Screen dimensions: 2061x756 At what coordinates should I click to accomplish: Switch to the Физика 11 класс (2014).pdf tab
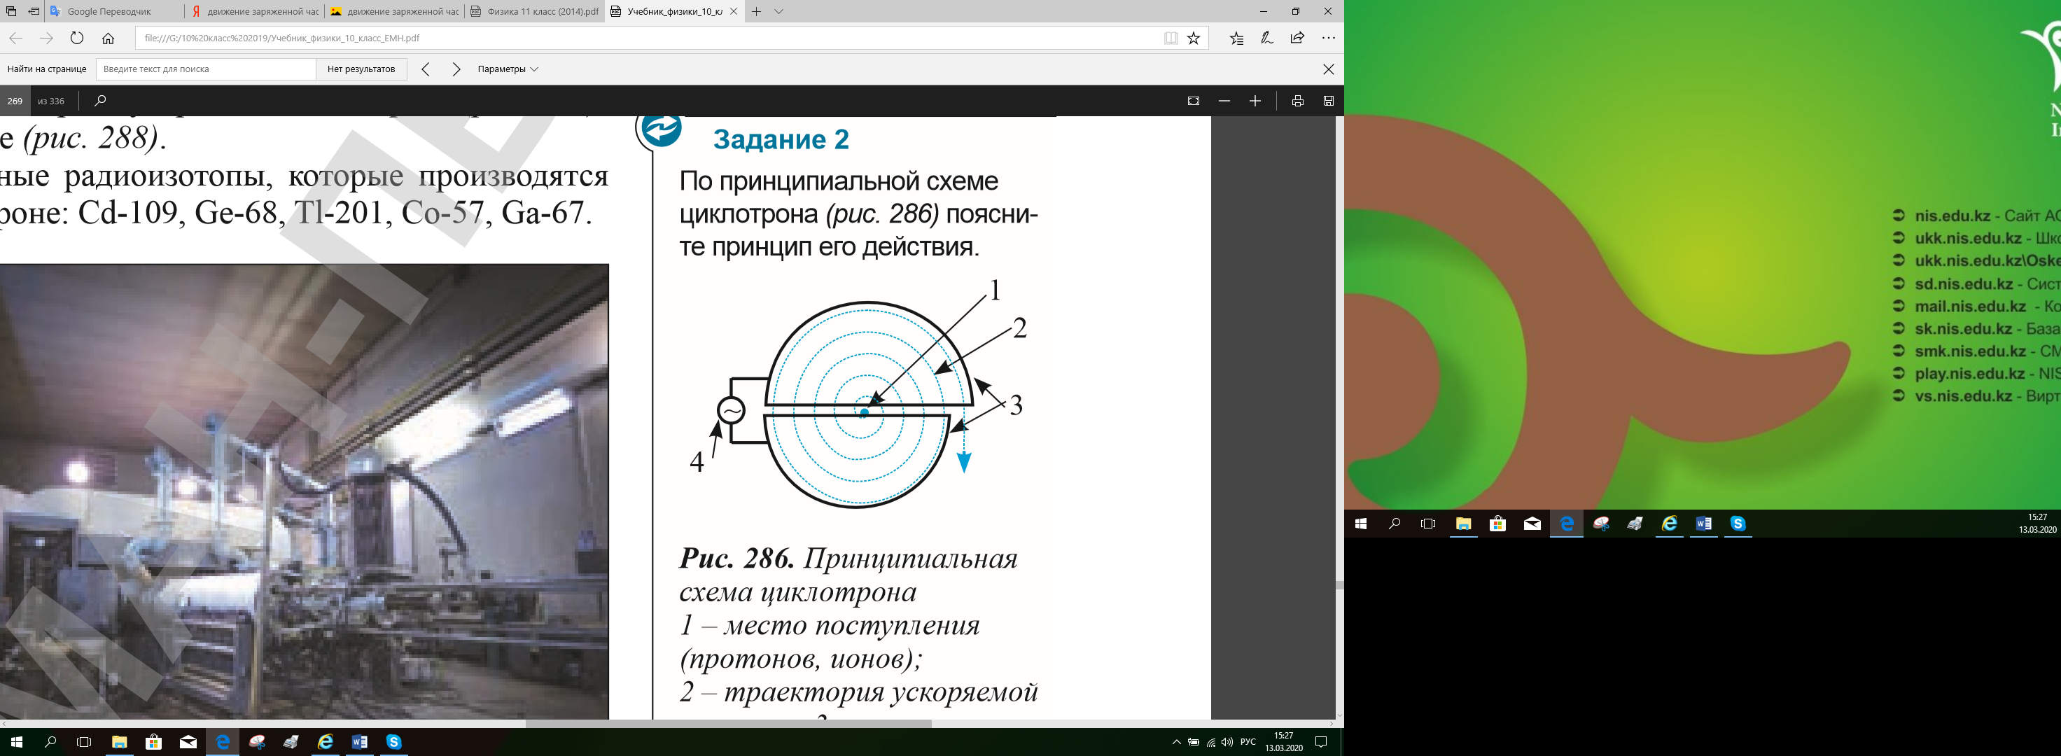[x=534, y=11]
